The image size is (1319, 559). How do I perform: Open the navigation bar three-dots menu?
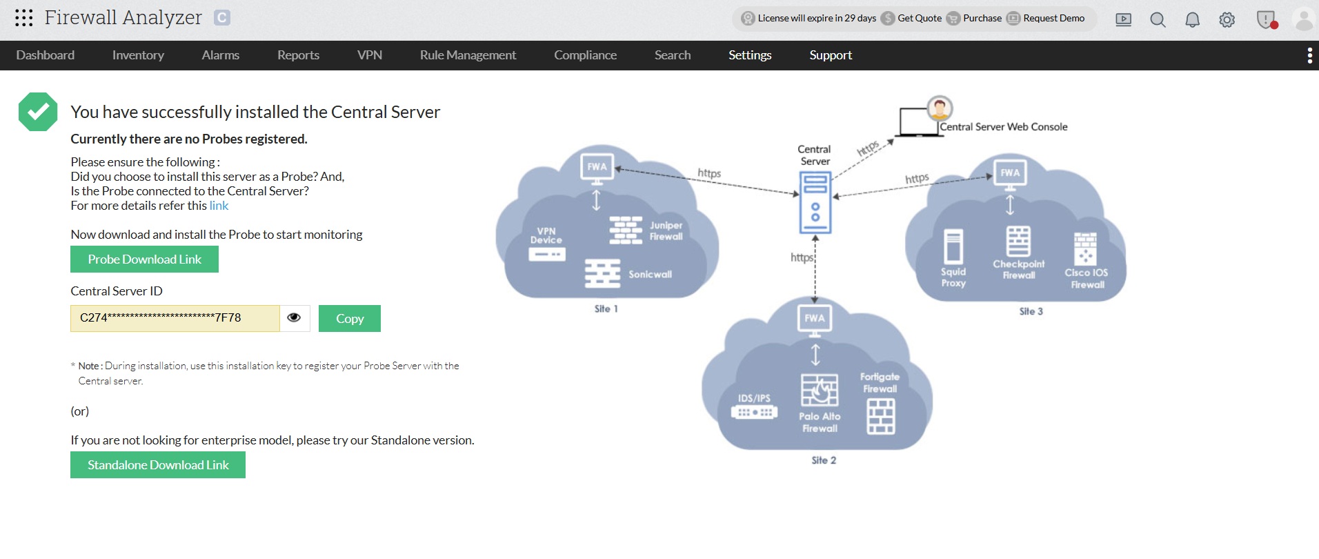(1309, 56)
